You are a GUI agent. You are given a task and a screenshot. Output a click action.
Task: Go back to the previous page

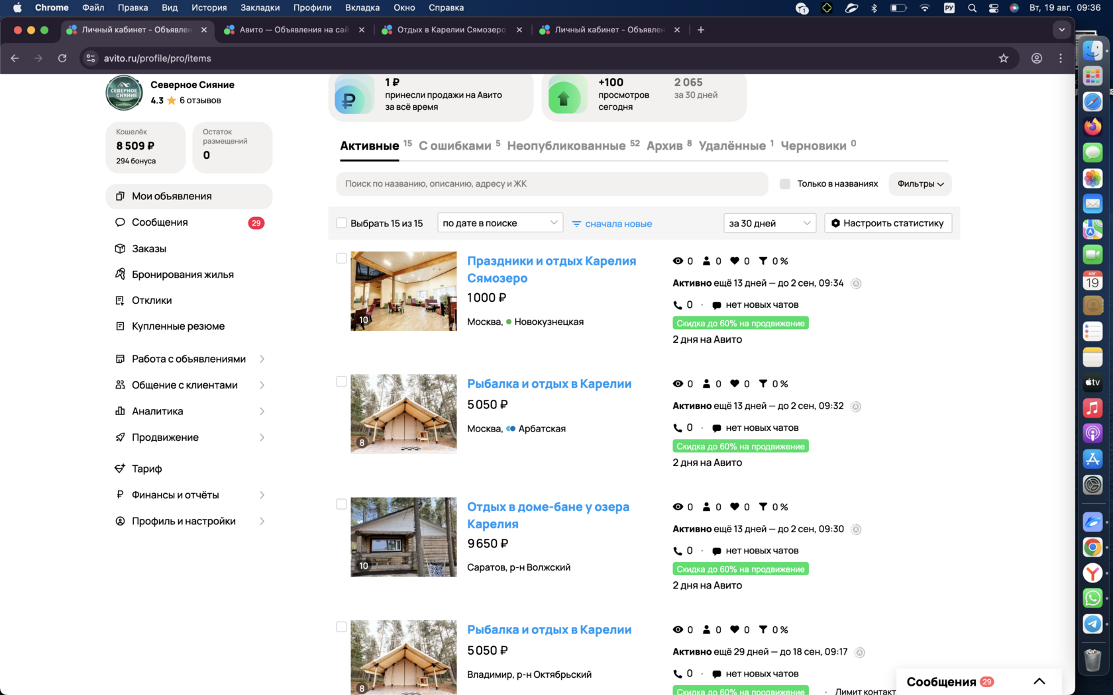15,58
